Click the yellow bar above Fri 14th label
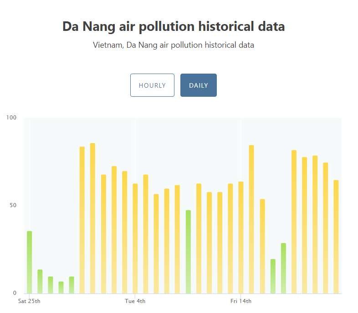This screenshot has height=313, width=358. click(240, 237)
